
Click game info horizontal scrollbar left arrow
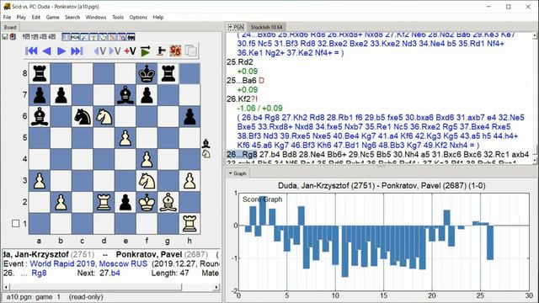coord(6,287)
